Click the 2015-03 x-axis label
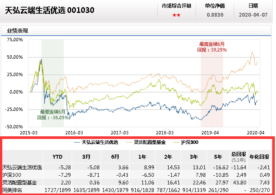Viewport: 276px width, 195px height. pyautogui.click(x=29, y=133)
